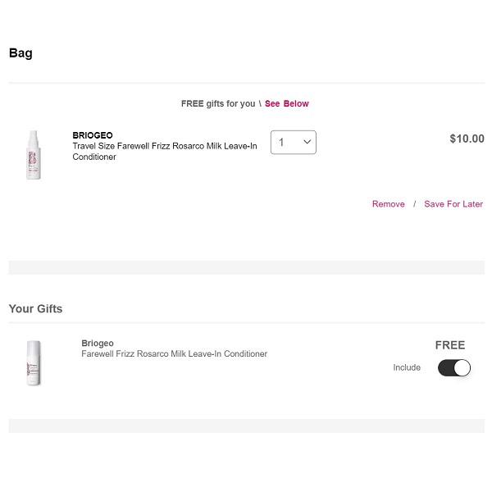Viewport: 492px width, 492px height.
Task: Open the quantity dropdown showing 1
Action: (x=293, y=142)
